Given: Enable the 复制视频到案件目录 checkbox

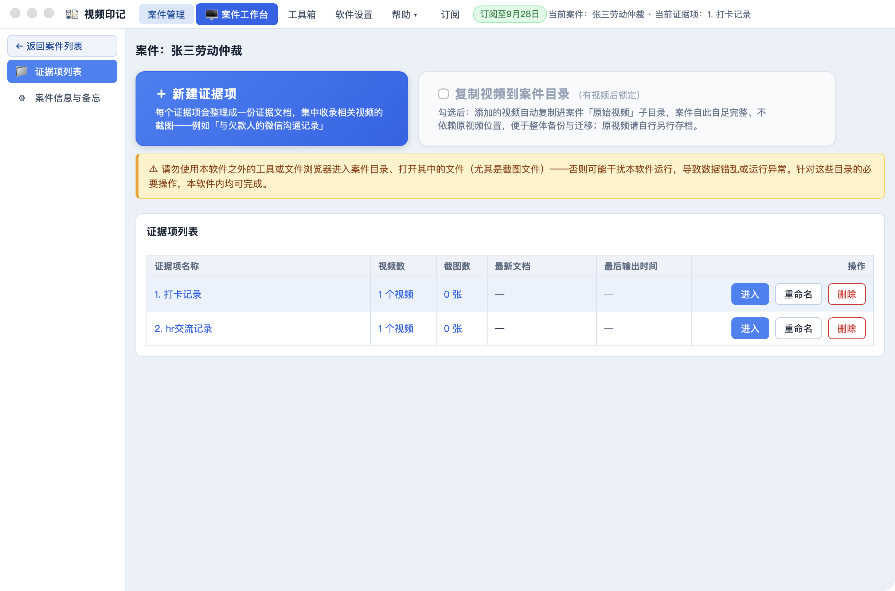Looking at the screenshot, I should point(443,94).
